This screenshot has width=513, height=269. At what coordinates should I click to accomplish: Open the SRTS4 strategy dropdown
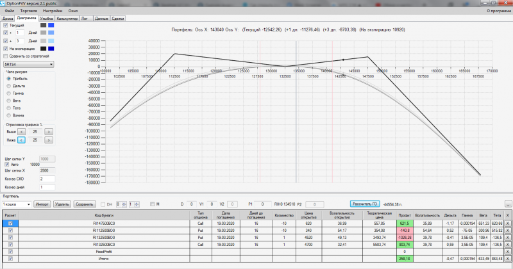click(29, 65)
